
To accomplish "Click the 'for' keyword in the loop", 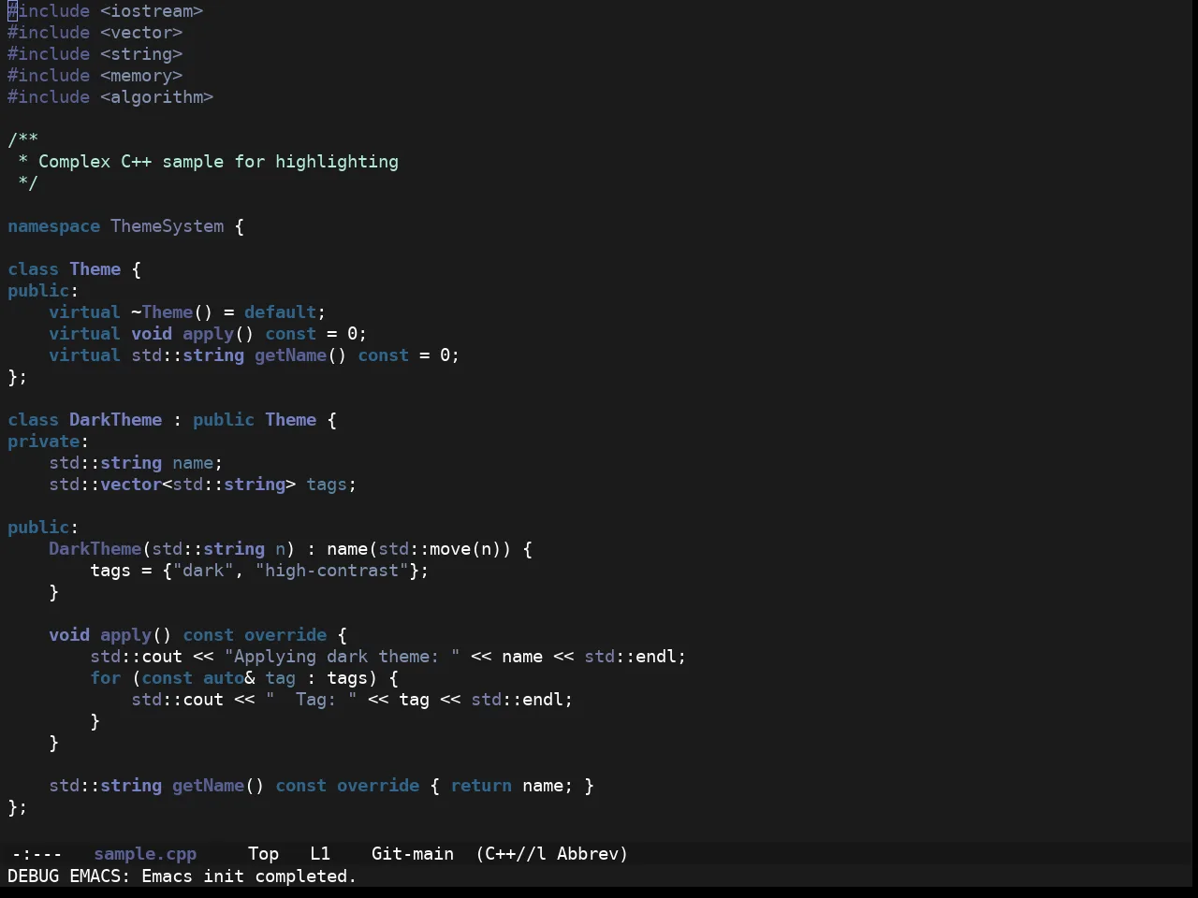I will pos(106,678).
